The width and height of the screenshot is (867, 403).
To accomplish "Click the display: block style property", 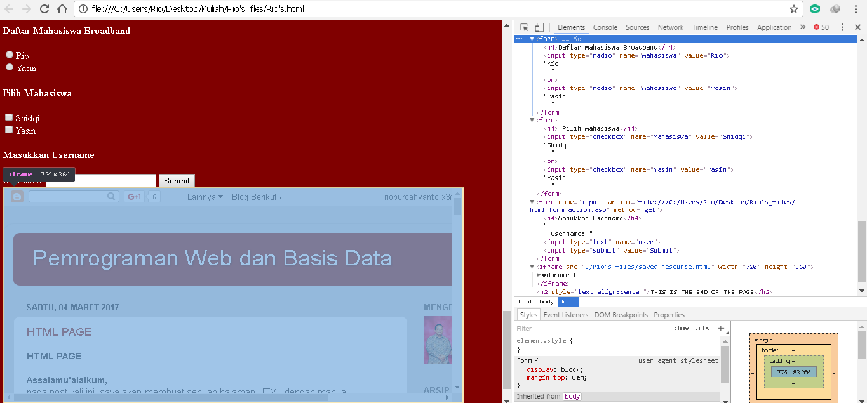I will pyautogui.click(x=554, y=369).
